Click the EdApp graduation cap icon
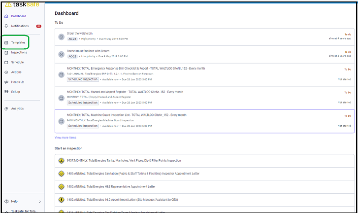358x213 pixels. click(x=6, y=92)
